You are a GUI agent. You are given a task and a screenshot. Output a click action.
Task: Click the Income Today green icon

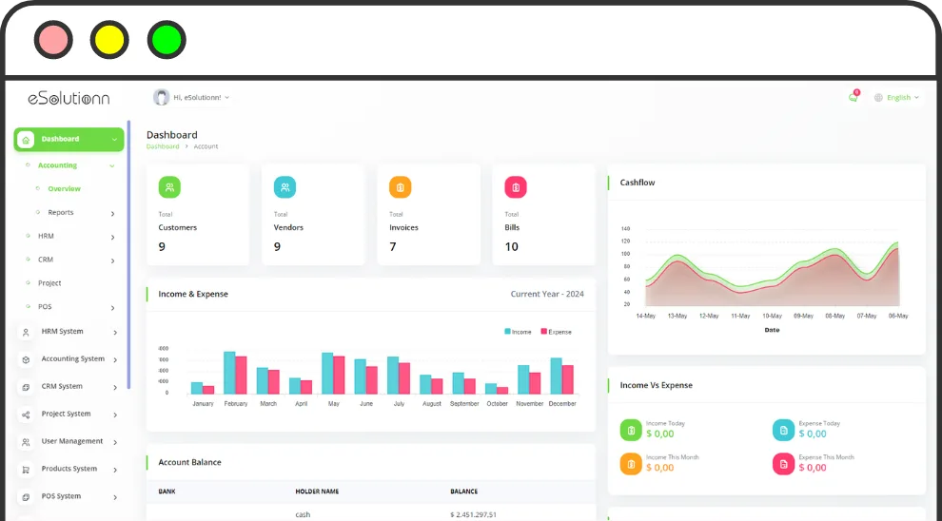631,430
